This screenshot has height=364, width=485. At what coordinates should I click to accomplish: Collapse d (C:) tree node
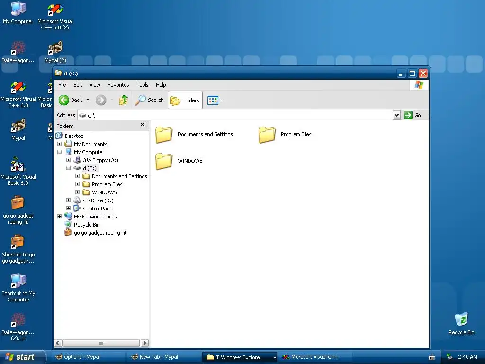coord(68,168)
